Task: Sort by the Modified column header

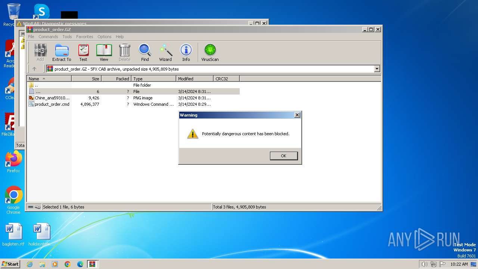Action: (195, 79)
